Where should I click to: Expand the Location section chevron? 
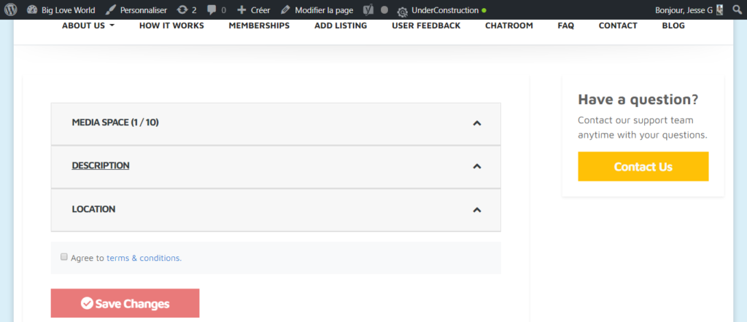tap(477, 210)
